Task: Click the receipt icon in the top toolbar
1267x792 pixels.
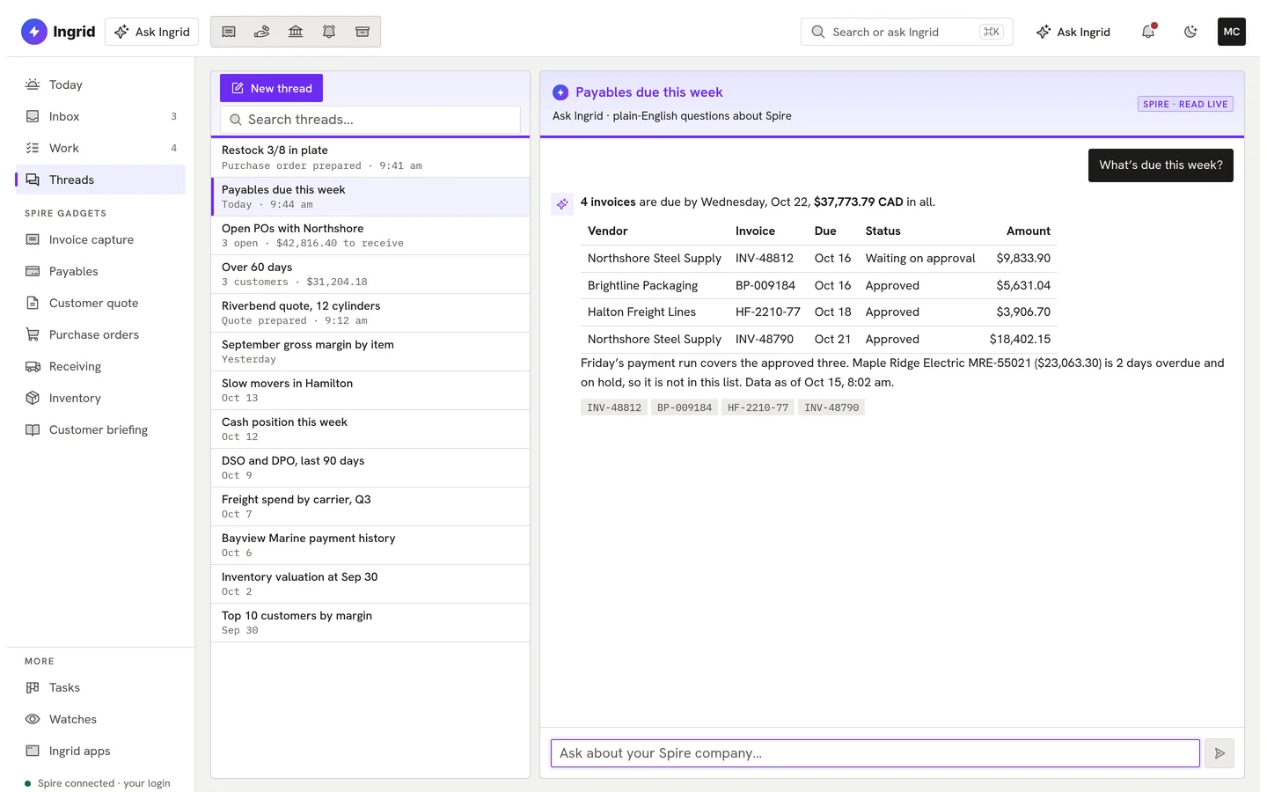Action: (x=229, y=32)
